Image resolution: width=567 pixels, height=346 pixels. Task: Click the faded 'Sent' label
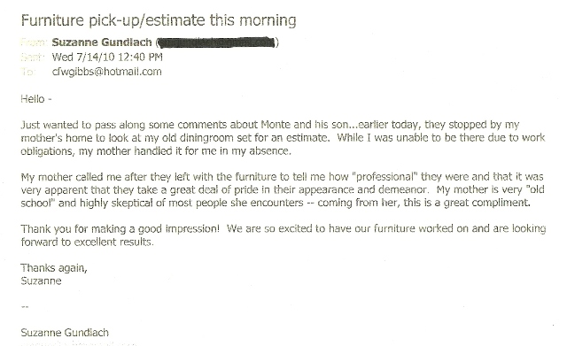[x=33, y=57]
